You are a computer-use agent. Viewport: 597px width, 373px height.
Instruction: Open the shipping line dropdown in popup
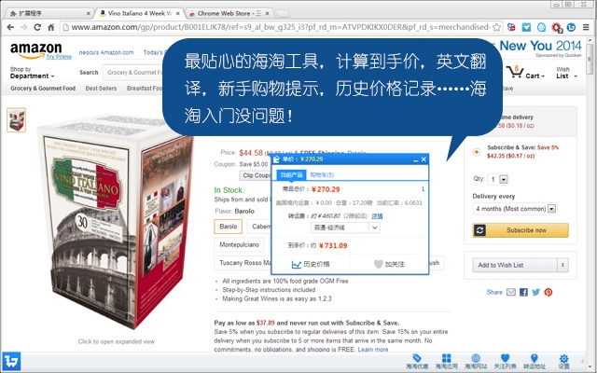tap(345, 228)
